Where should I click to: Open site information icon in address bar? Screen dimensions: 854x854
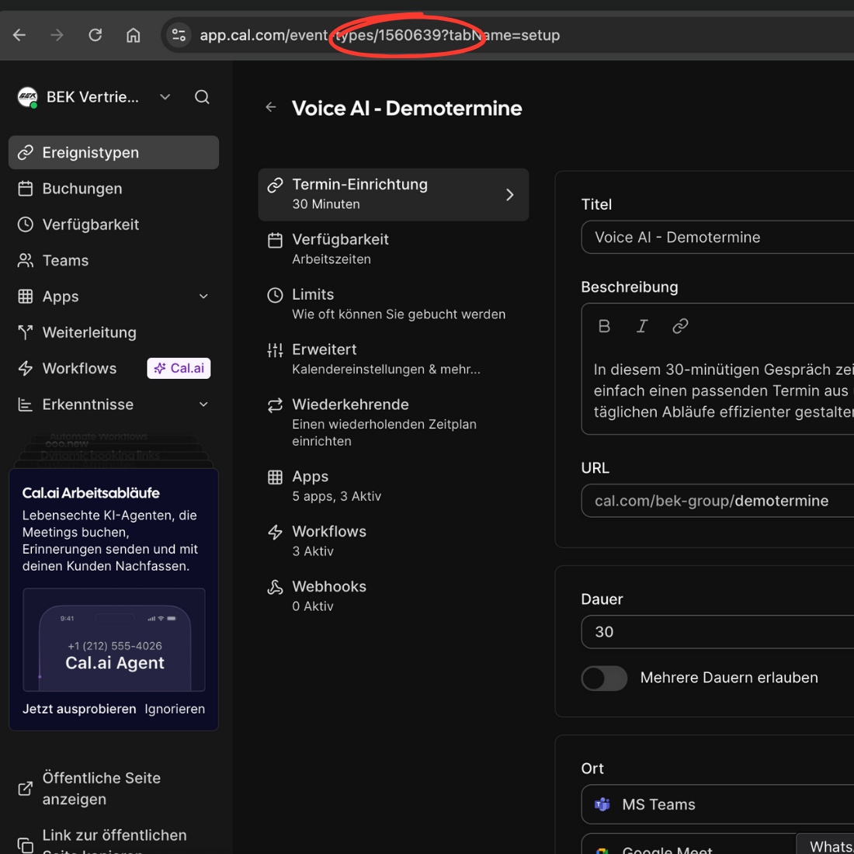click(x=179, y=36)
